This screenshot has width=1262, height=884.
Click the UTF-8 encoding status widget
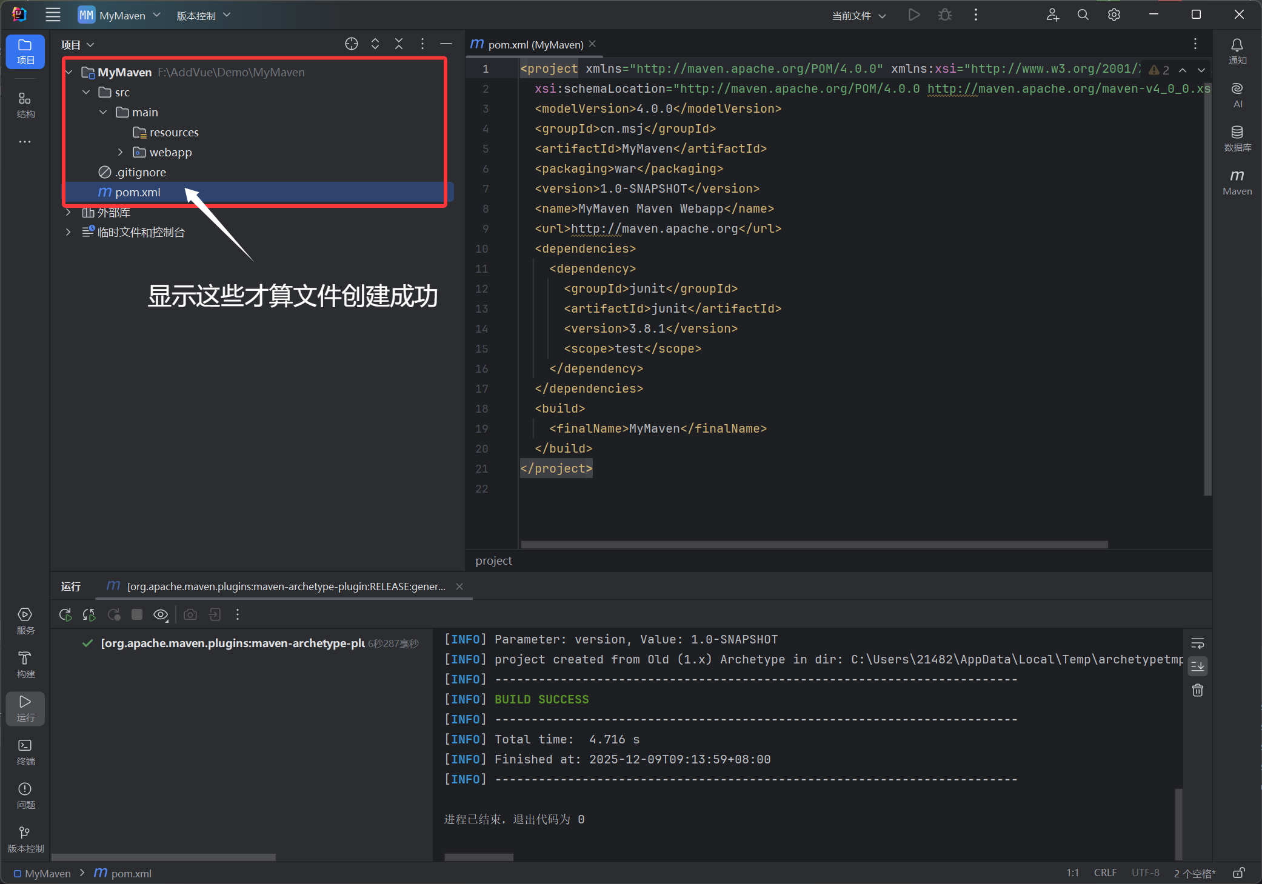pos(1144,872)
